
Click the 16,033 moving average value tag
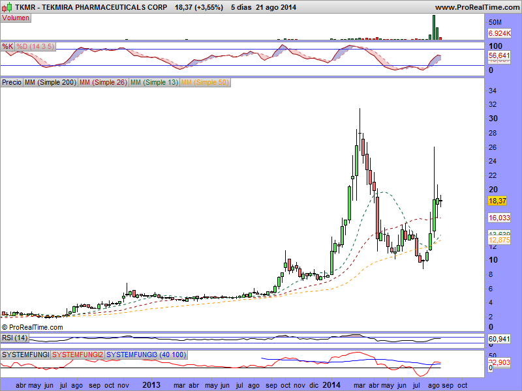499,218
